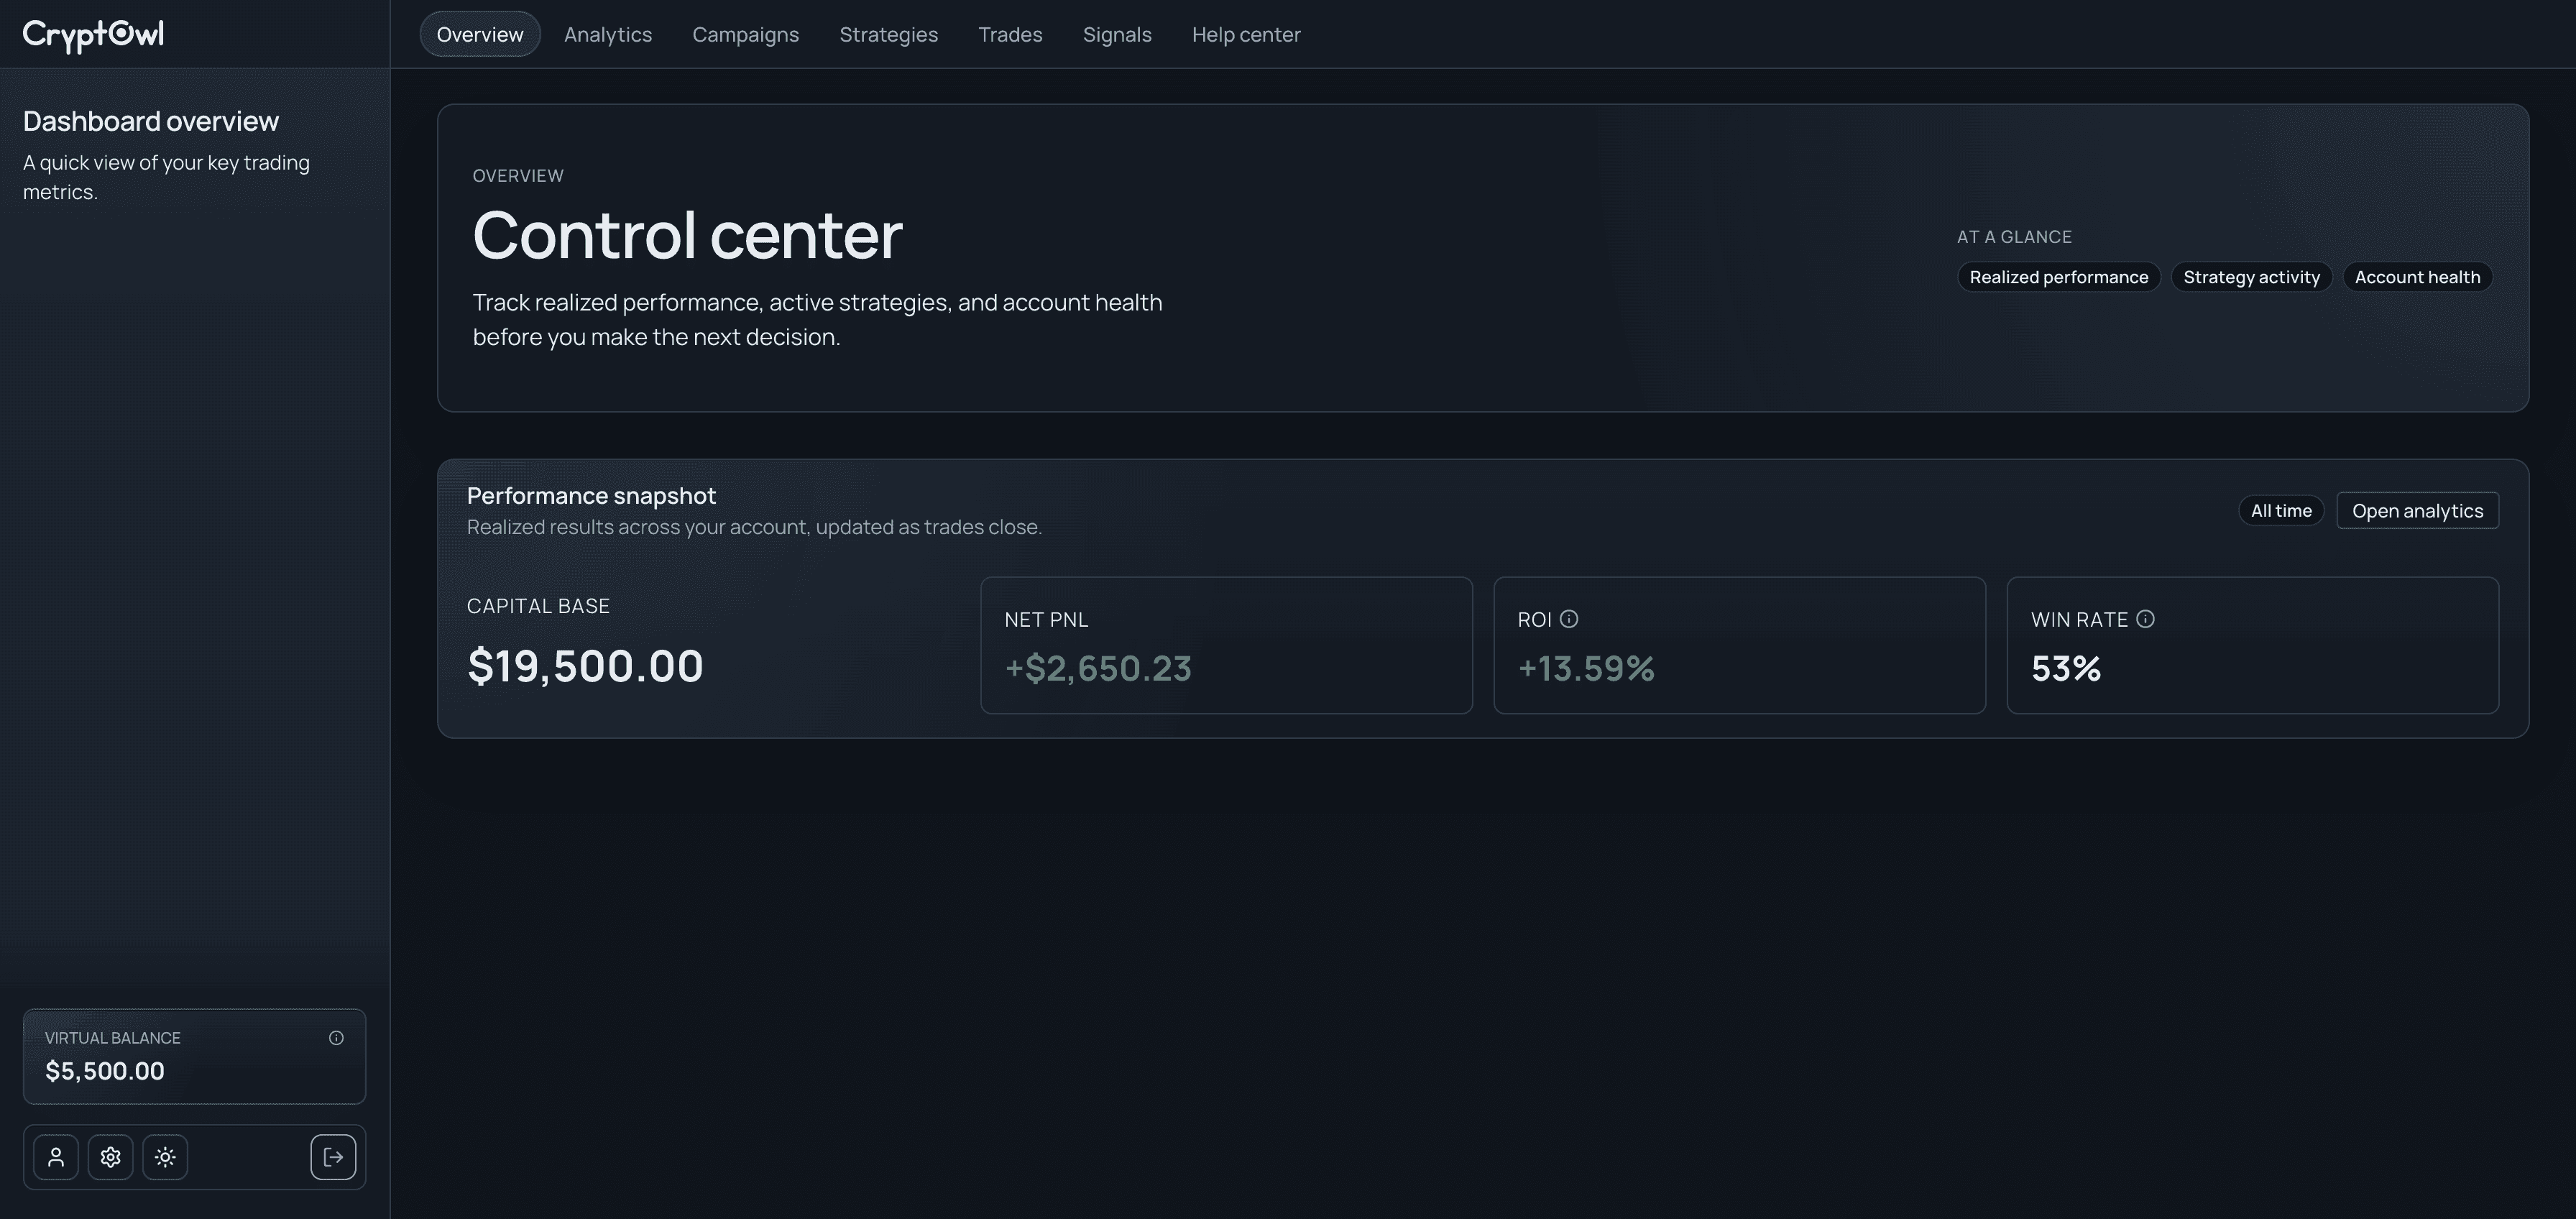
Task: Open the user profile icon
Action: point(56,1157)
